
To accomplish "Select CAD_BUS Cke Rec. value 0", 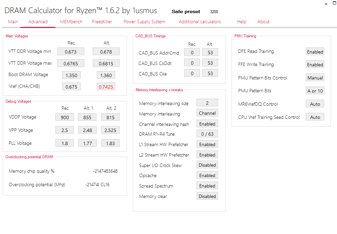I will coord(192,73).
